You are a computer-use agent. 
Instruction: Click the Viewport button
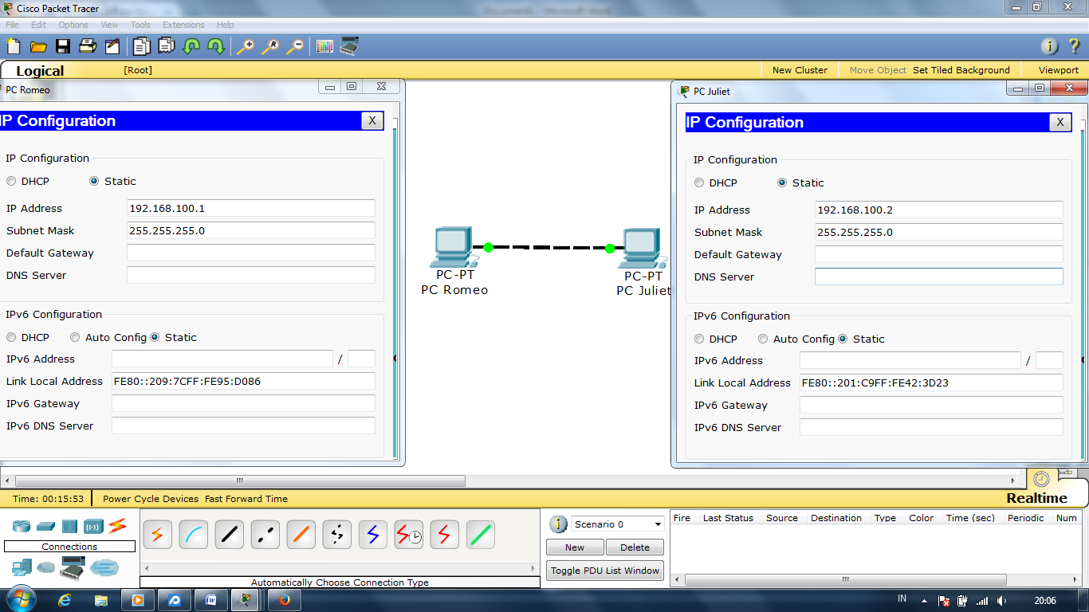click(x=1058, y=70)
